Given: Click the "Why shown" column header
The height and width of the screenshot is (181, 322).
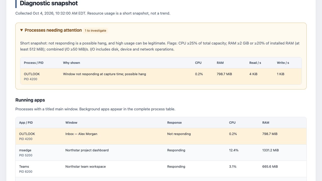Looking at the screenshot, I should pos(71,63).
